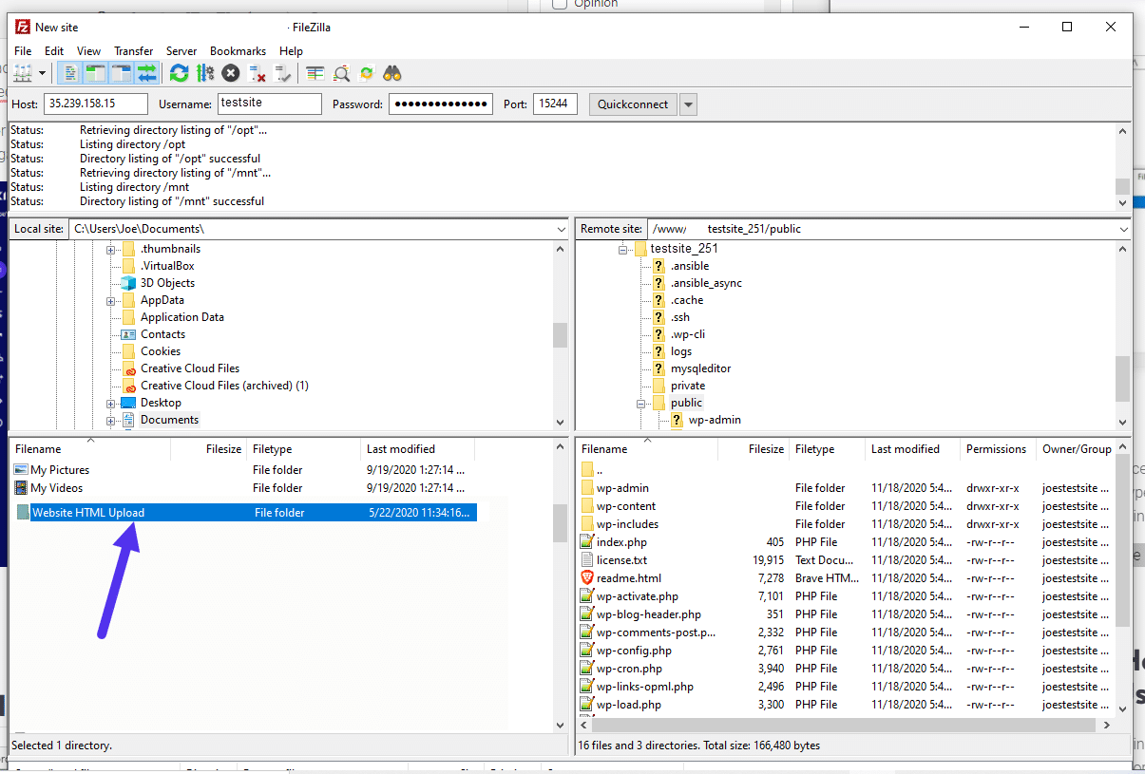1145x774 pixels.
Task: Select wp-config.php in the remote file list
Action: pos(633,650)
